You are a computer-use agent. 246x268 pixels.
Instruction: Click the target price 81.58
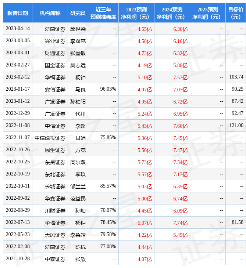(238, 222)
